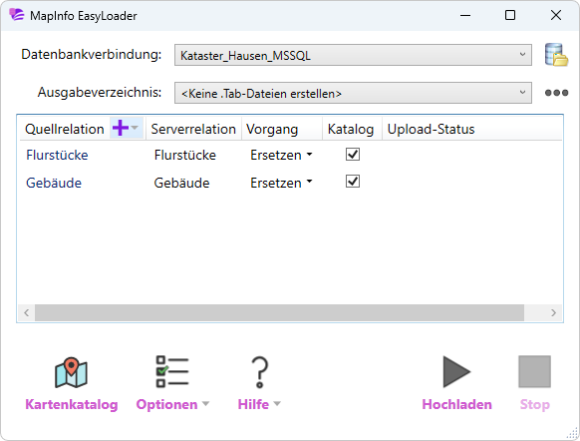580x441 pixels.
Task: Maximize the EasyLoader window
Action: tap(510, 15)
